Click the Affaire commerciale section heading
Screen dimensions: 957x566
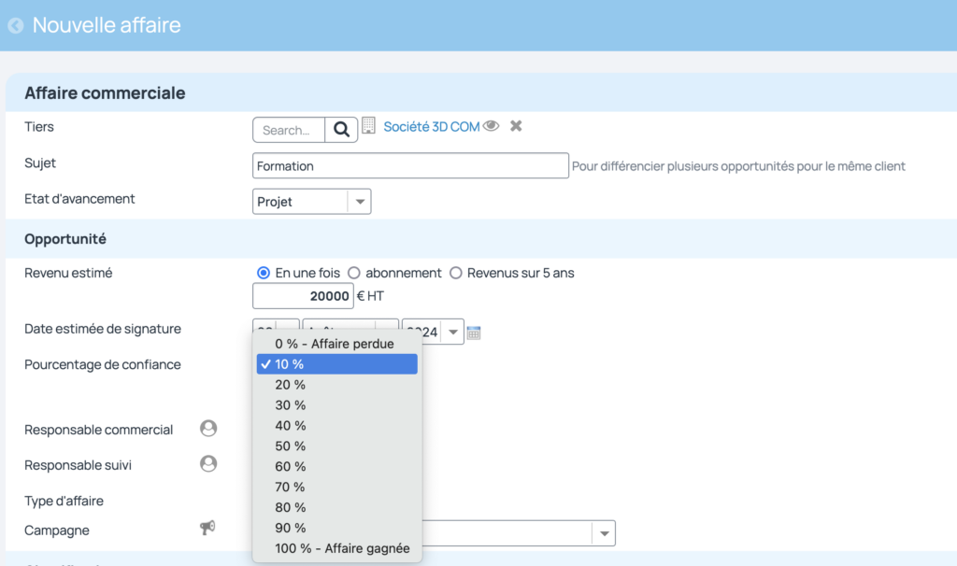pos(105,92)
